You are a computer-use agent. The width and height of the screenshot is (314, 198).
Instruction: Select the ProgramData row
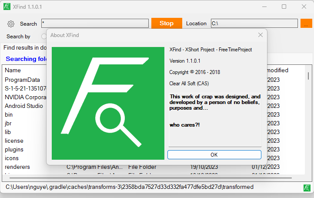click(x=22, y=80)
